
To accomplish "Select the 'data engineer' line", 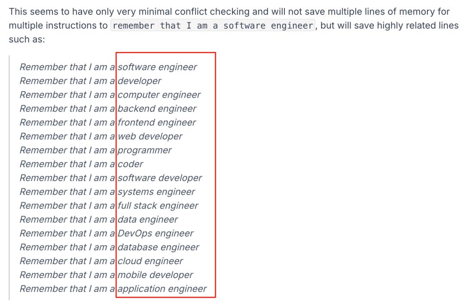I will pos(99,220).
